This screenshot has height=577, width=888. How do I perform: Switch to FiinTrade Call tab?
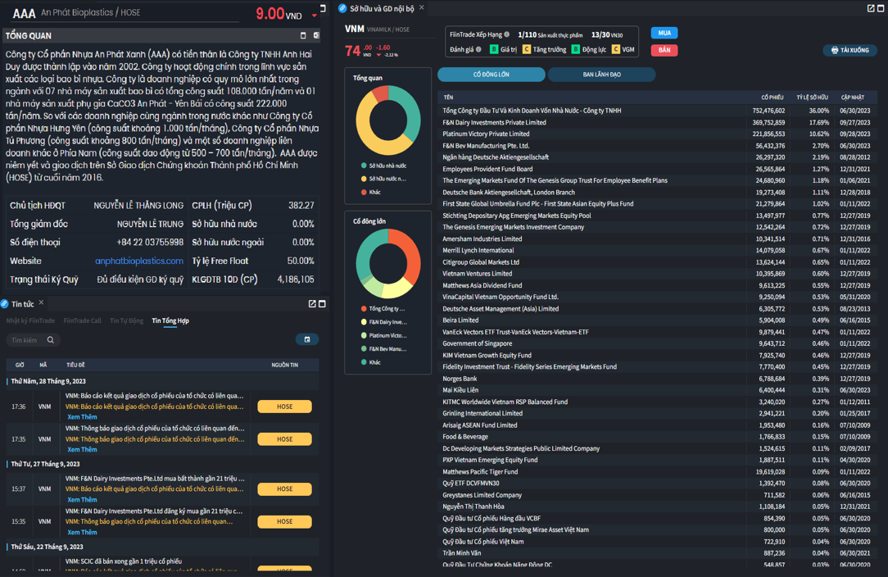pos(82,320)
